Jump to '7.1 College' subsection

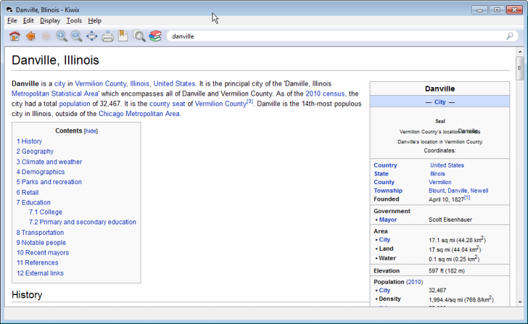[x=46, y=212]
